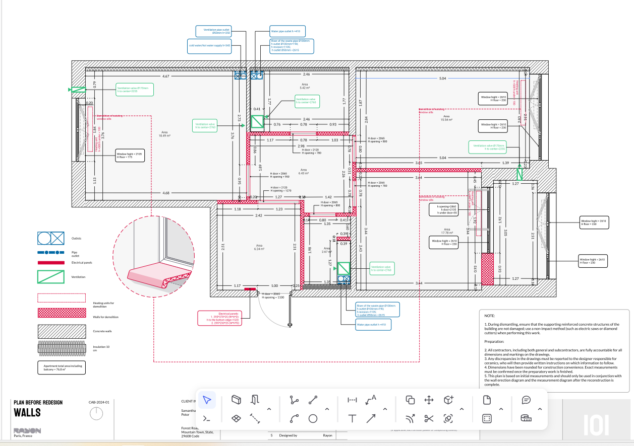
Task: Select the tape measure tool
Action: pos(526,418)
